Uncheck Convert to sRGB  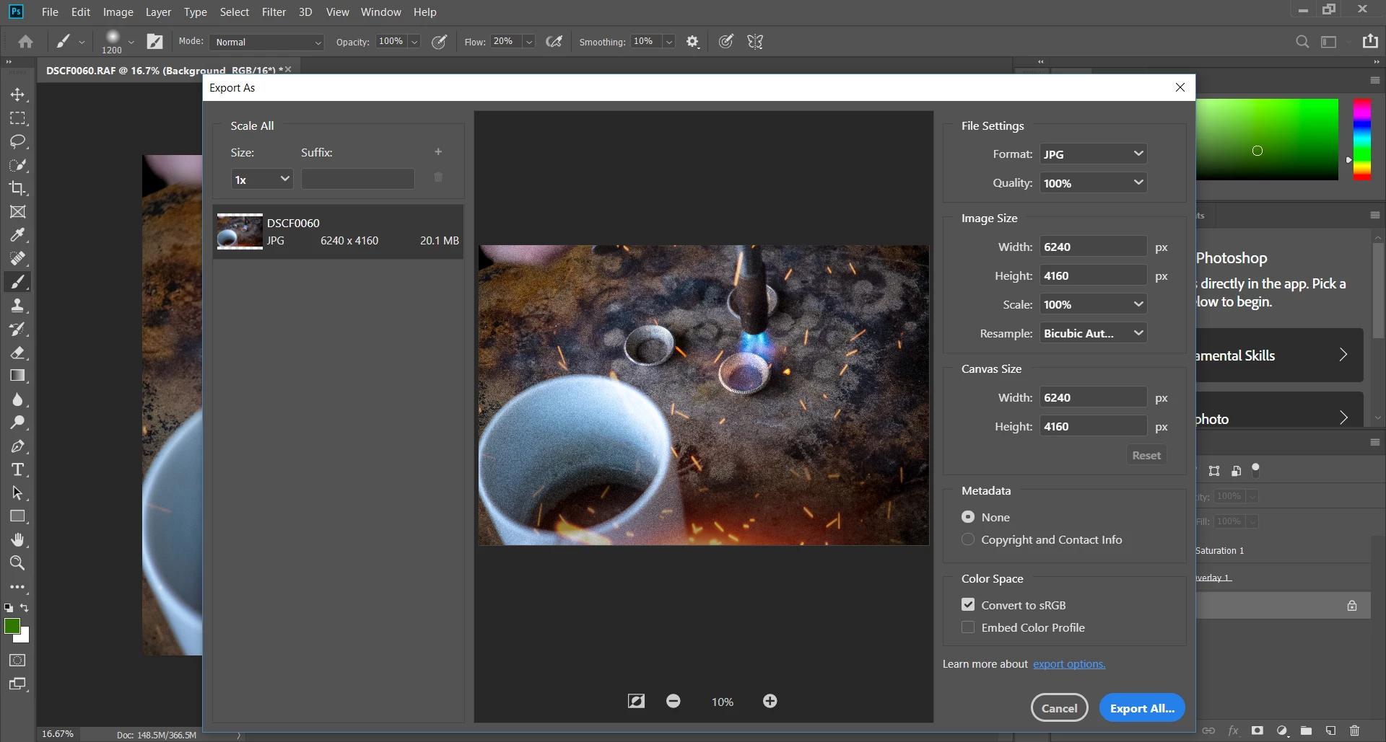(968, 605)
